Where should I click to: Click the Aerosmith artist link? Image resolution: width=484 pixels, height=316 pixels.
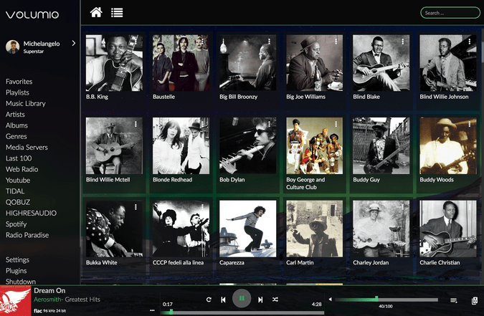tap(47, 299)
